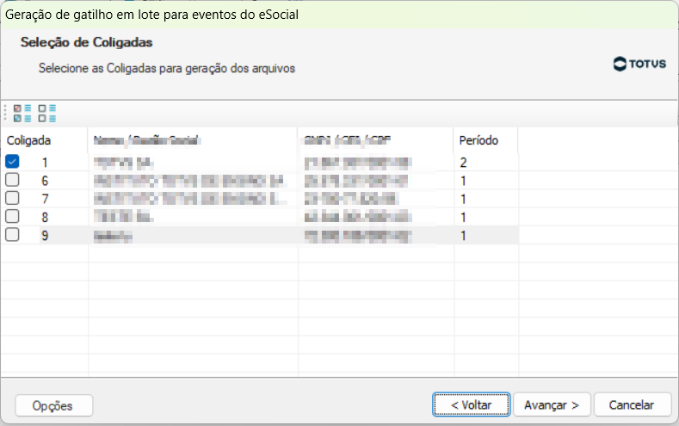Image resolution: width=679 pixels, height=426 pixels.
Task: Check the checkbox for Coligada 6
Action: point(12,180)
